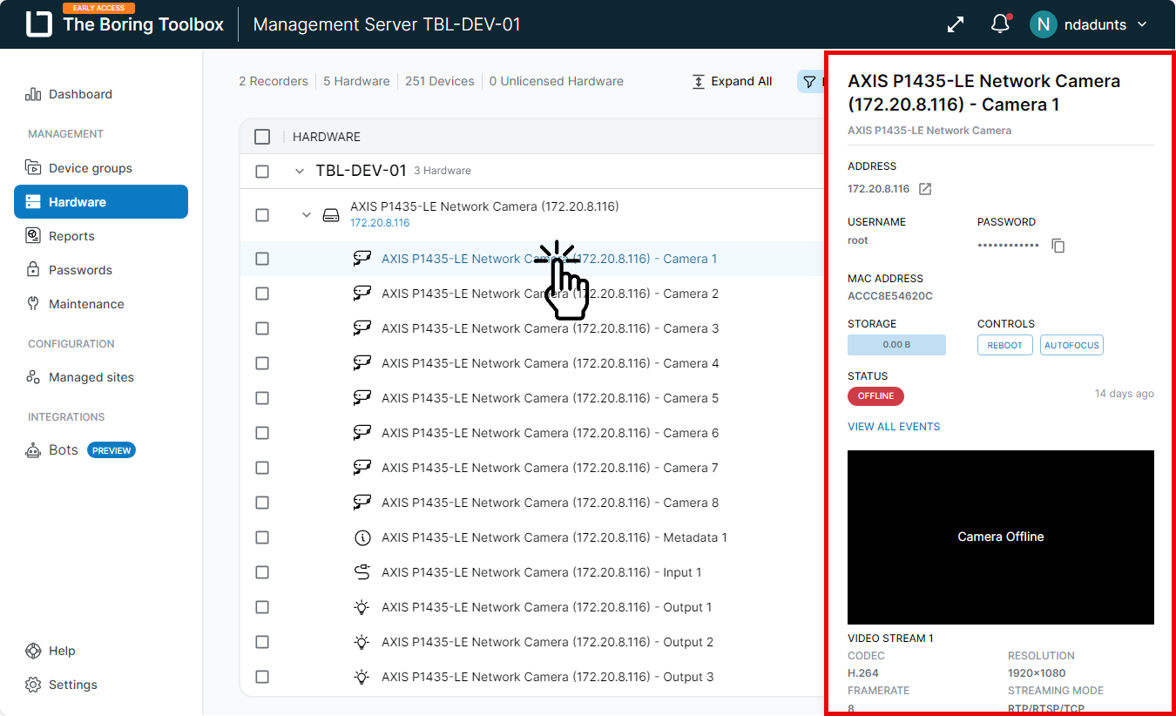Check the TBL-DEV-01 row checkbox
This screenshot has height=716, width=1176.
coord(262,172)
